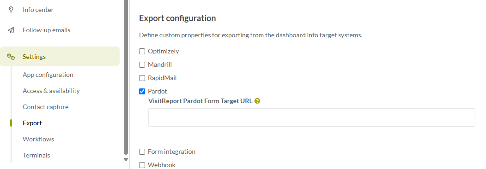
Task: Enable the Form integration checkbox
Action: pyautogui.click(x=142, y=152)
